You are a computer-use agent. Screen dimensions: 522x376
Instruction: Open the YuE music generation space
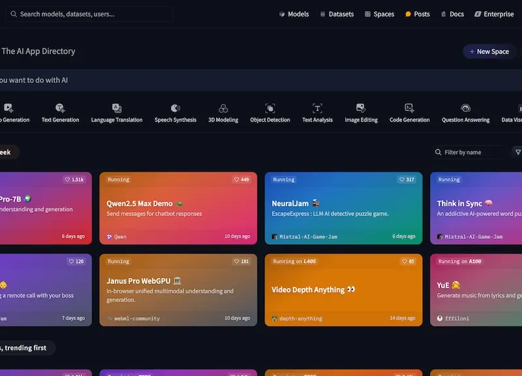[476, 290]
